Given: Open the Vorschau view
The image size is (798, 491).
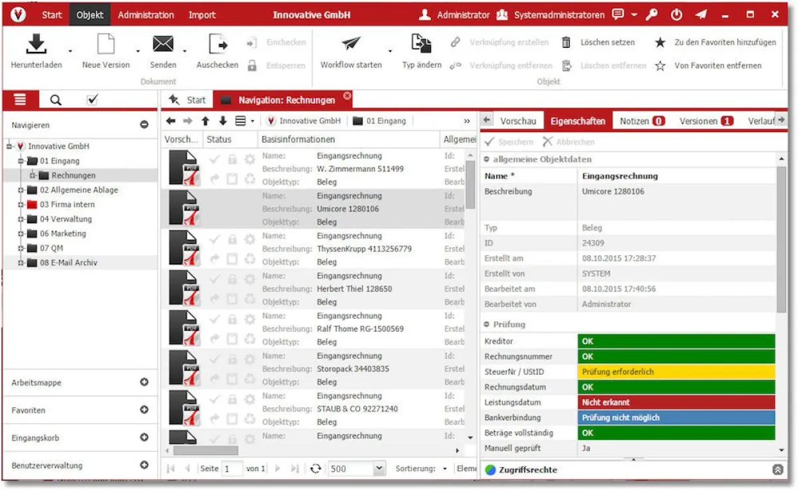Looking at the screenshot, I should (519, 121).
